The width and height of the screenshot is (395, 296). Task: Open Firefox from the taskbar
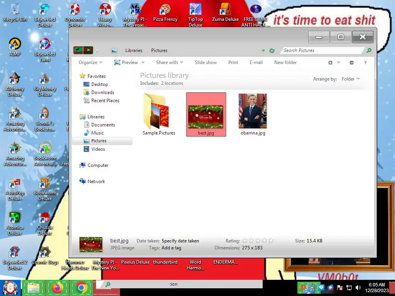coord(57,288)
